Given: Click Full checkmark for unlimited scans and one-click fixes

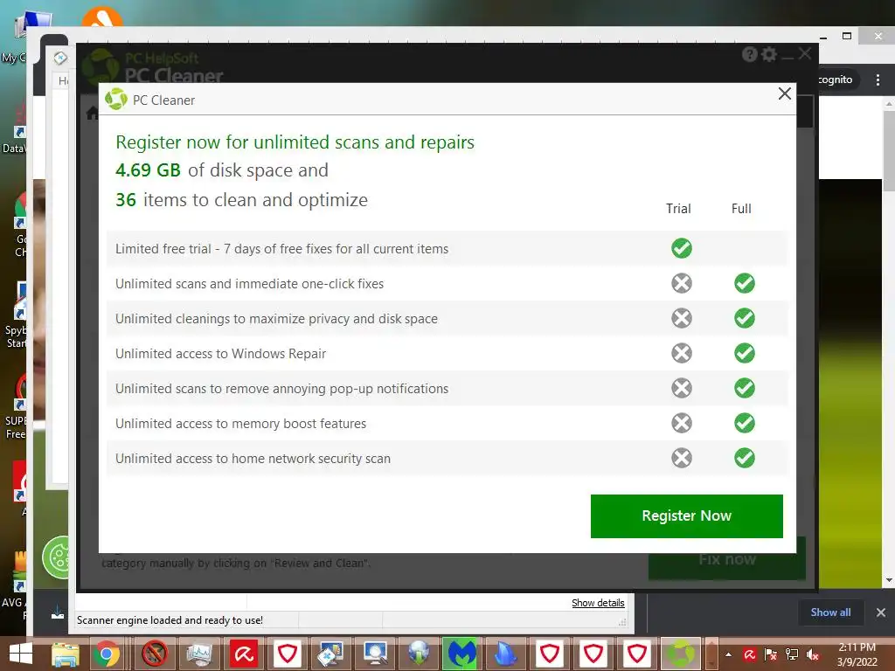Looking at the screenshot, I should 745,283.
